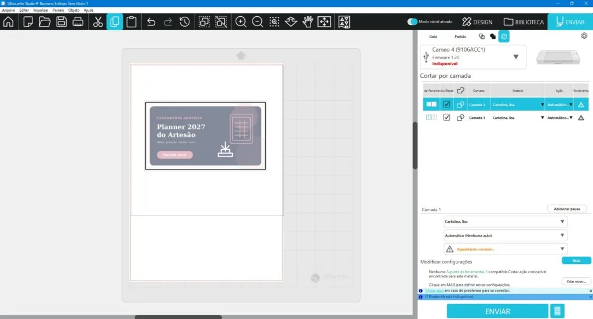Open the Painéis menu
Viewport: 593px width, 319px height.
[58, 10]
